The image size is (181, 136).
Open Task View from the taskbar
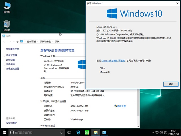point(69,132)
